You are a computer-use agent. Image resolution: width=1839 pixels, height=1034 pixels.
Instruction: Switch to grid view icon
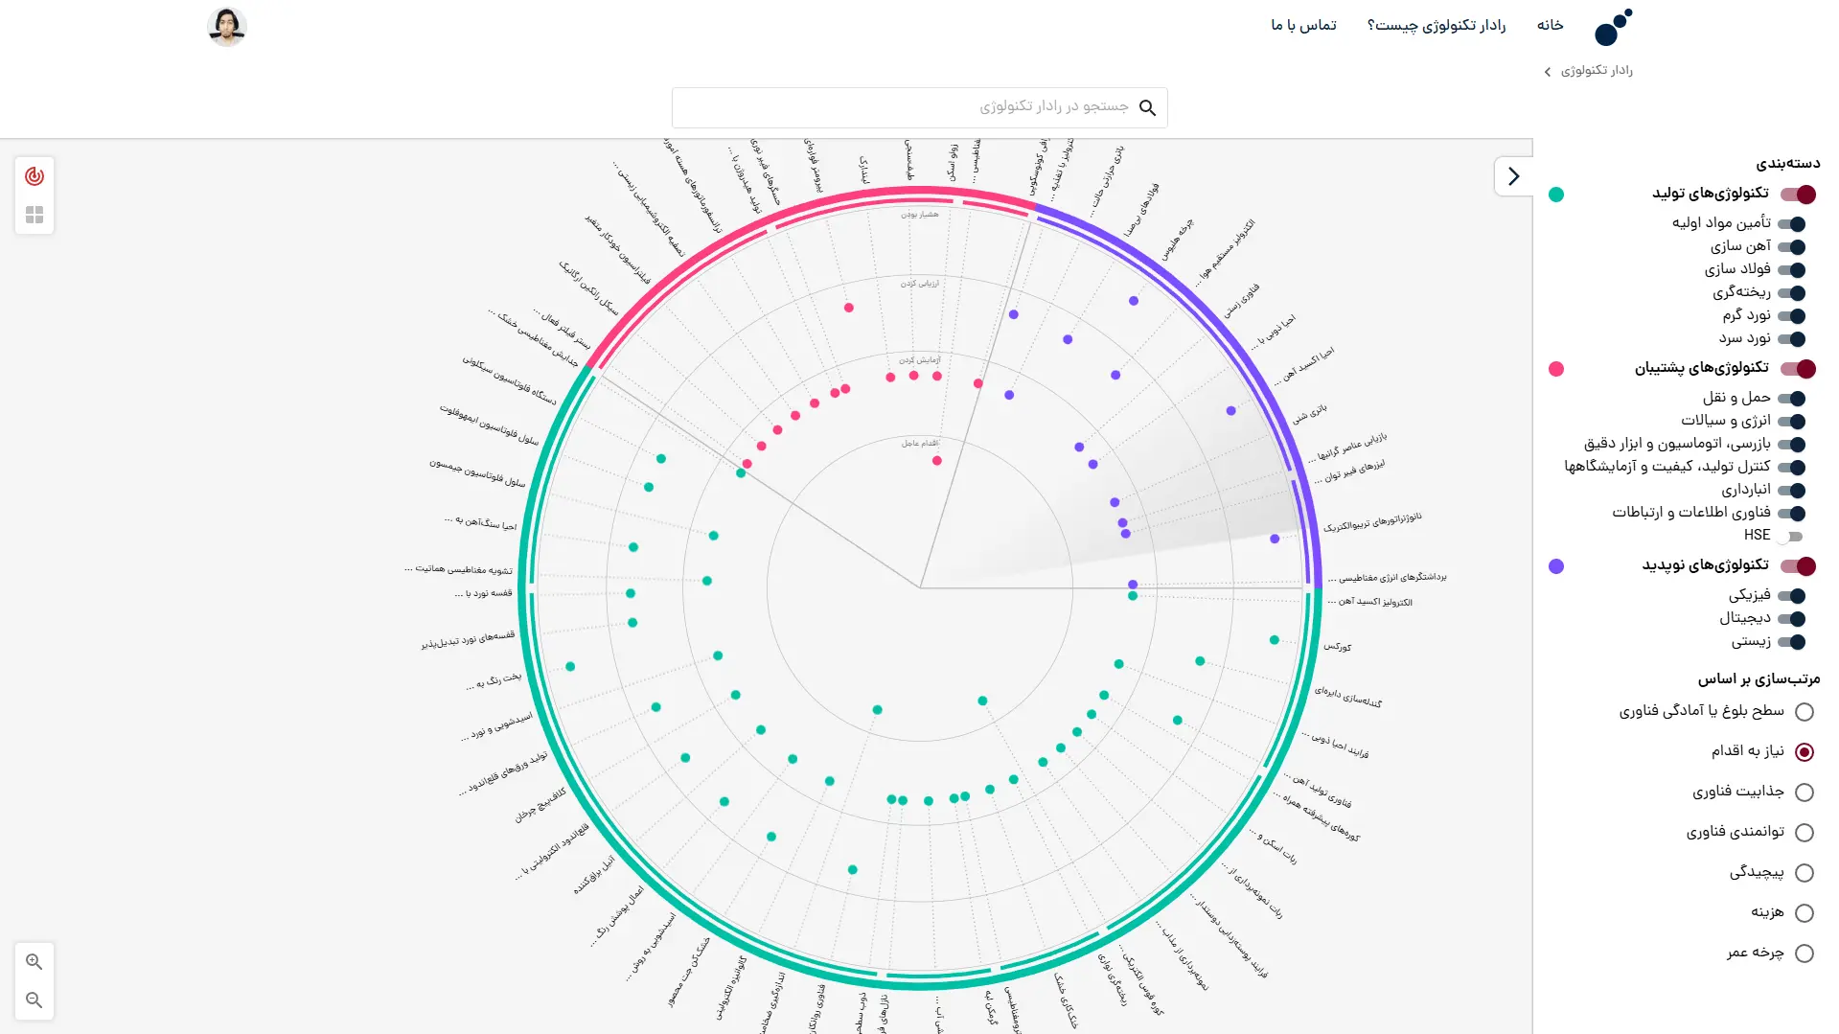(34, 215)
